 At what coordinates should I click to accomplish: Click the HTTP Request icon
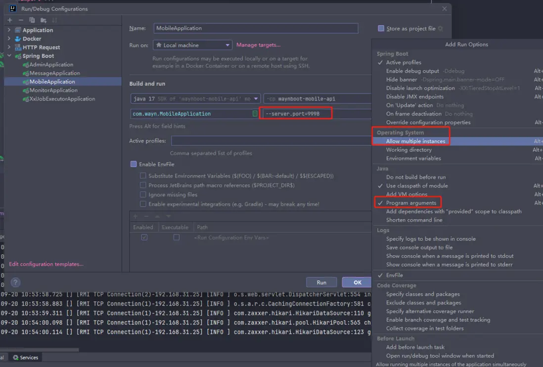(18, 47)
